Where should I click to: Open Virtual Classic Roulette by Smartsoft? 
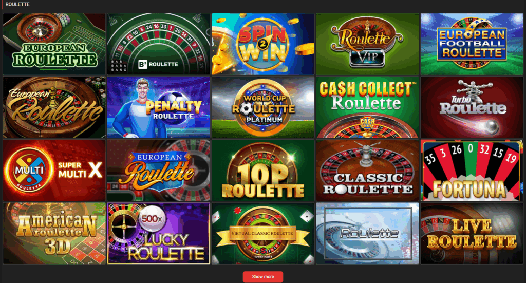[x=263, y=233]
